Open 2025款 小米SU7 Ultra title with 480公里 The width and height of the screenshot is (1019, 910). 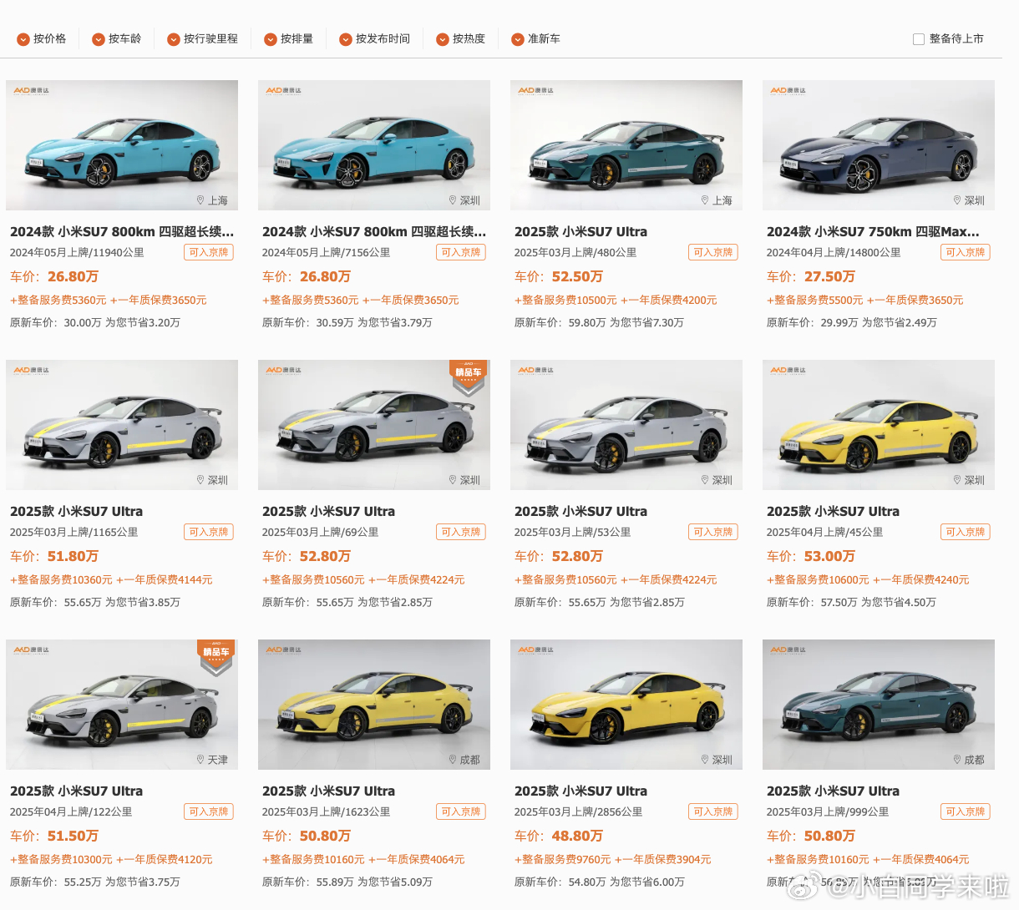click(580, 232)
